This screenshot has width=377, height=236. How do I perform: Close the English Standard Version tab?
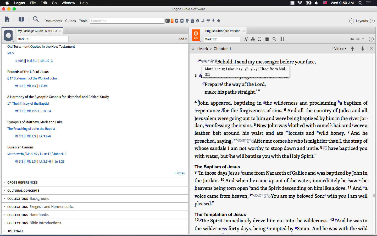(x=244, y=31)
